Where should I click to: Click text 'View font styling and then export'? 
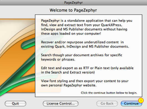pyautogui.click(x=85, y=83)
